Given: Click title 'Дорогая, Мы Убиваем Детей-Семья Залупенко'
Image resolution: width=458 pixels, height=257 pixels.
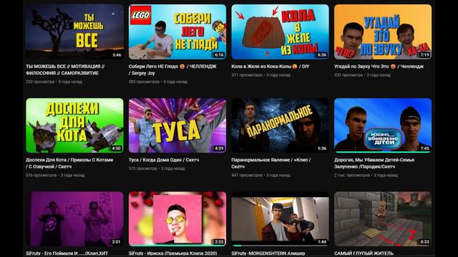Looking at the screenshot, I should pyautogui.click(x=374, y=163).
